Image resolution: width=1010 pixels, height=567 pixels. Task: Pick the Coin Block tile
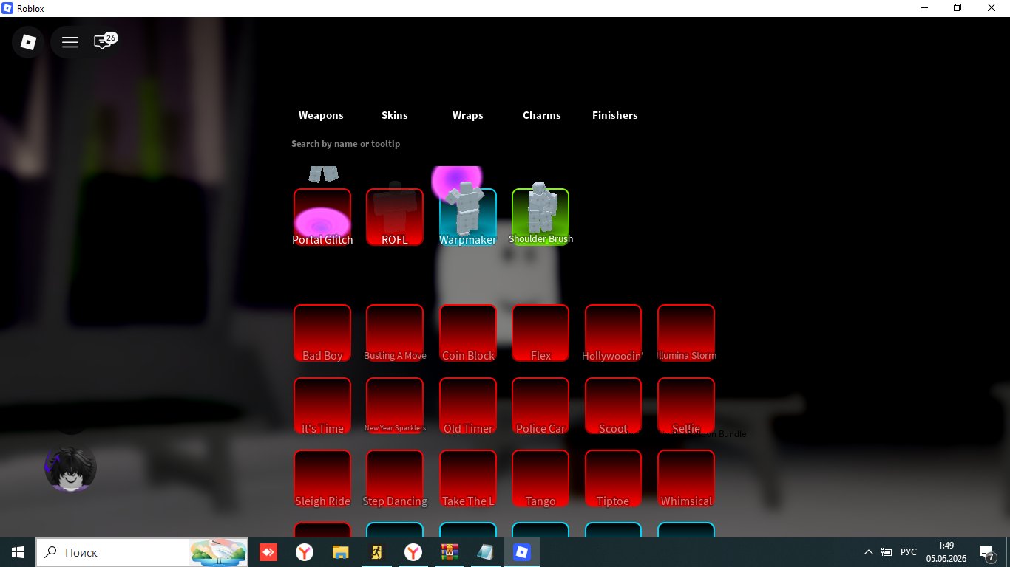[468, 333]
